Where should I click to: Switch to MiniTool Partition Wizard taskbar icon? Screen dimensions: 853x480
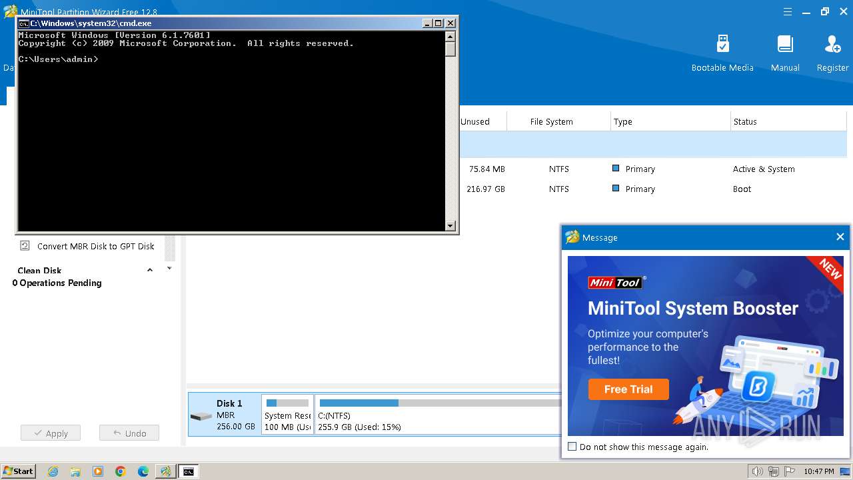point(165,471)
